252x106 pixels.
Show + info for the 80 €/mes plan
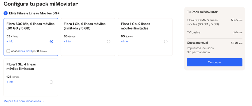tap(124, 41)
